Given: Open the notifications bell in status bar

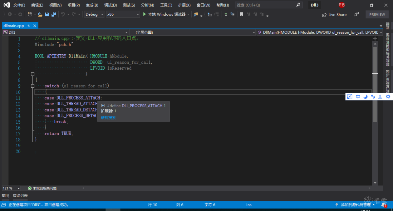Looking at the screenshot, I should click(383, 204).
